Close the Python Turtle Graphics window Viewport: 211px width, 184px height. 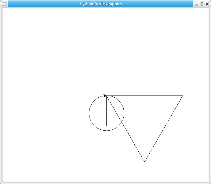(x=207, y=4)
